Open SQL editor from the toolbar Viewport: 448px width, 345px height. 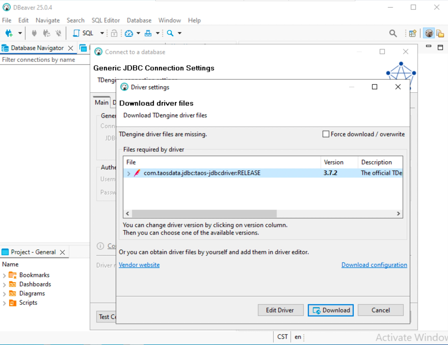click(x=84, y=33)
